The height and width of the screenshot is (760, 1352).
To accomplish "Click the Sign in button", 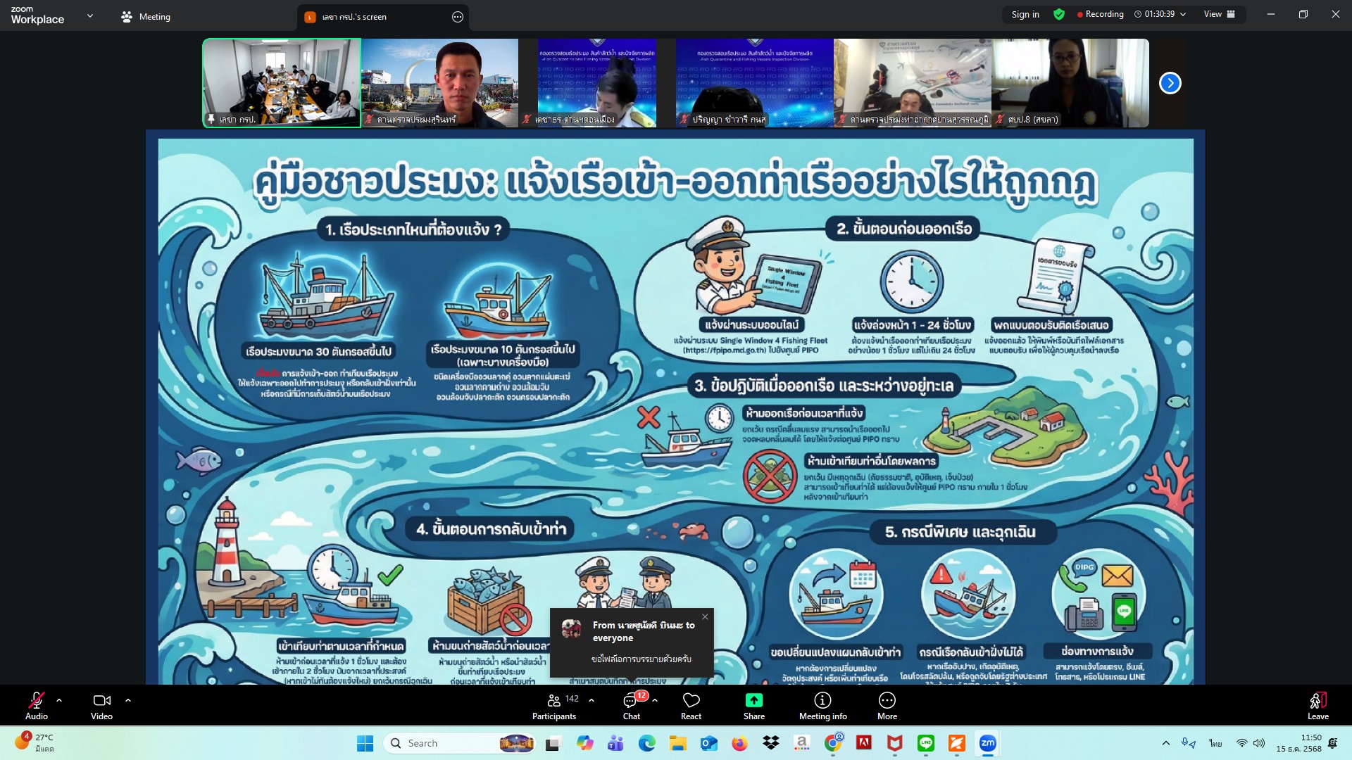I will [1025, 14].
